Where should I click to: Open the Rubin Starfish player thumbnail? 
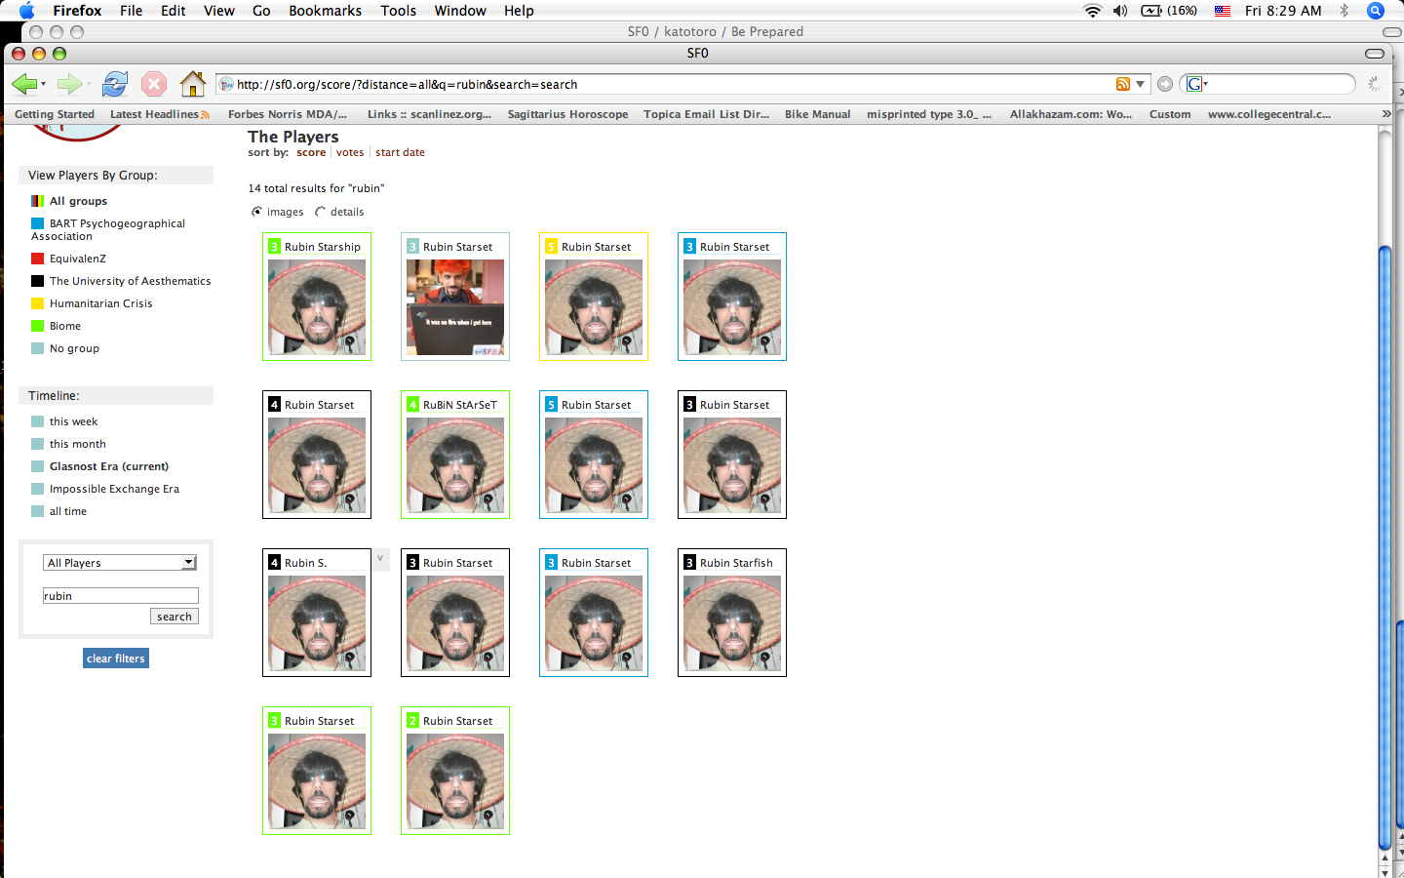(731, 622)
